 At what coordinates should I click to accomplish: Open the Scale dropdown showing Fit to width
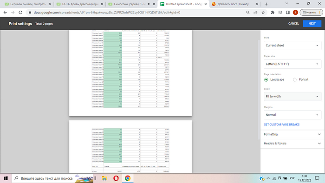(292, 96)
